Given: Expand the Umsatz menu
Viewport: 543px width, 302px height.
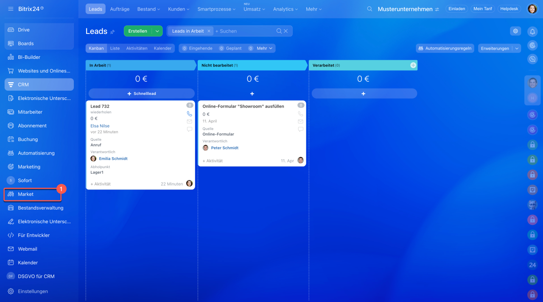Looking at the screenshot, I should coord(254,9).
